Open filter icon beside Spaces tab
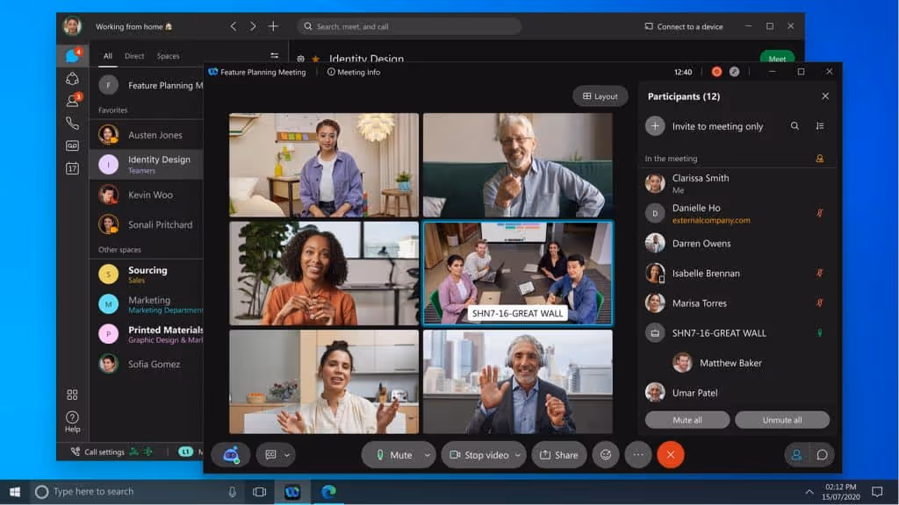899x505 pixels. click(x=275, y=55)
